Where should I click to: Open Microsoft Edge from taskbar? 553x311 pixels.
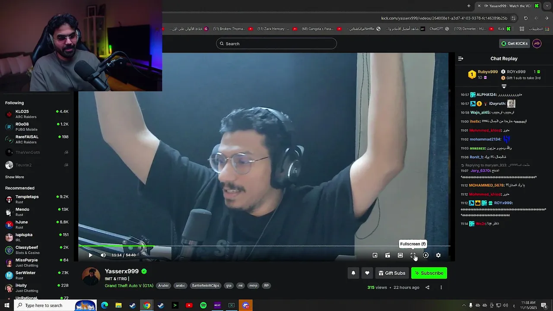click(x=105, y=305)
